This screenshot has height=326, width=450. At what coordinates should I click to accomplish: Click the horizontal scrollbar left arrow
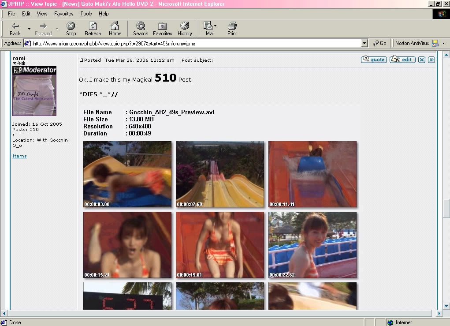pyautogui.click(x=4, y=313)
